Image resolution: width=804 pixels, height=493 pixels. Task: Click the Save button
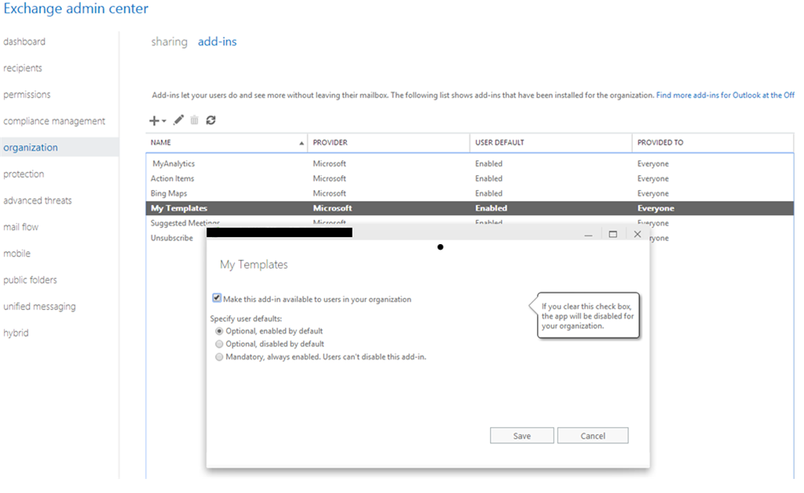(522, 436)
